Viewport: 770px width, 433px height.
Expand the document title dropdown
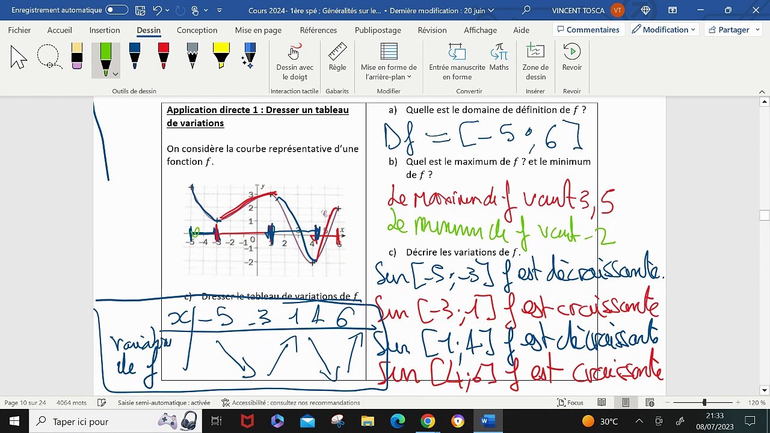coord(491,10)
